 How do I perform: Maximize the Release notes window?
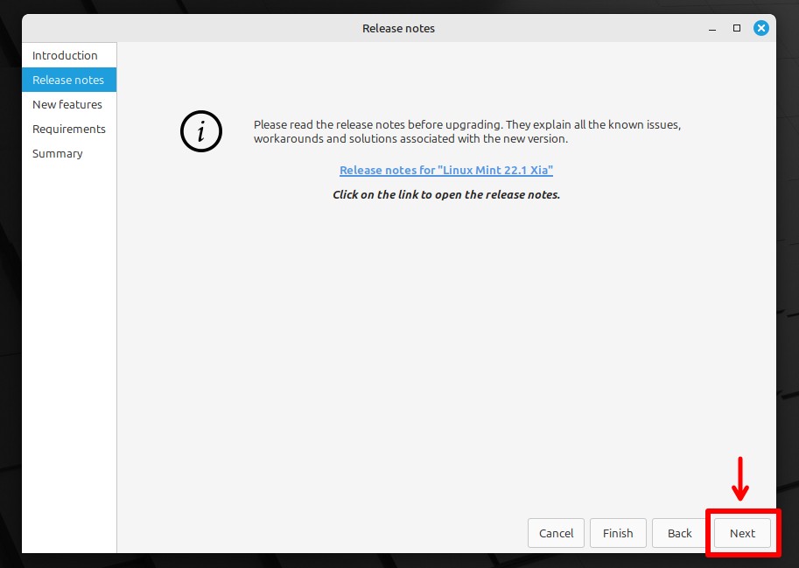click(737, 29)
